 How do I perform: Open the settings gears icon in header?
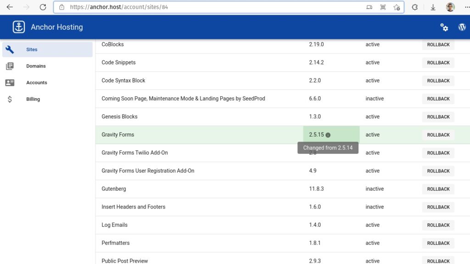tap(444, 27)
